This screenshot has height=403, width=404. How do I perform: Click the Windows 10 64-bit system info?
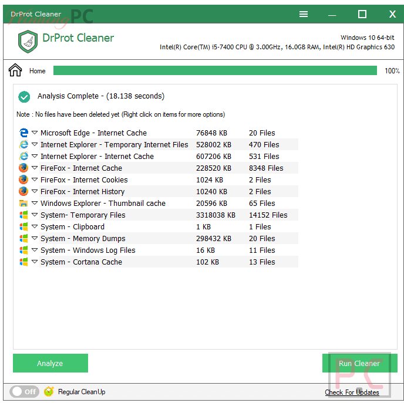[367, 38]
